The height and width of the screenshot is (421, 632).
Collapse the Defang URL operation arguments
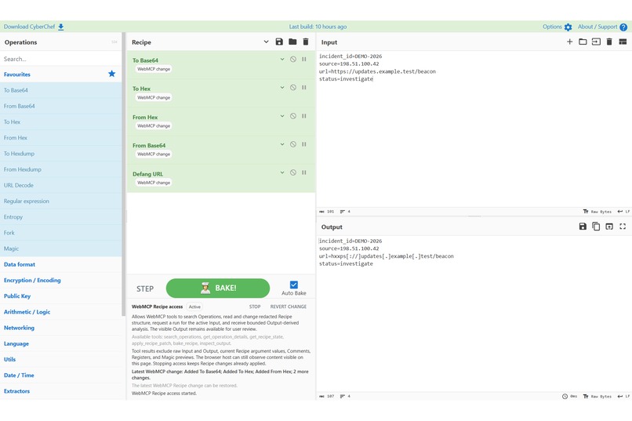(282, 172)
